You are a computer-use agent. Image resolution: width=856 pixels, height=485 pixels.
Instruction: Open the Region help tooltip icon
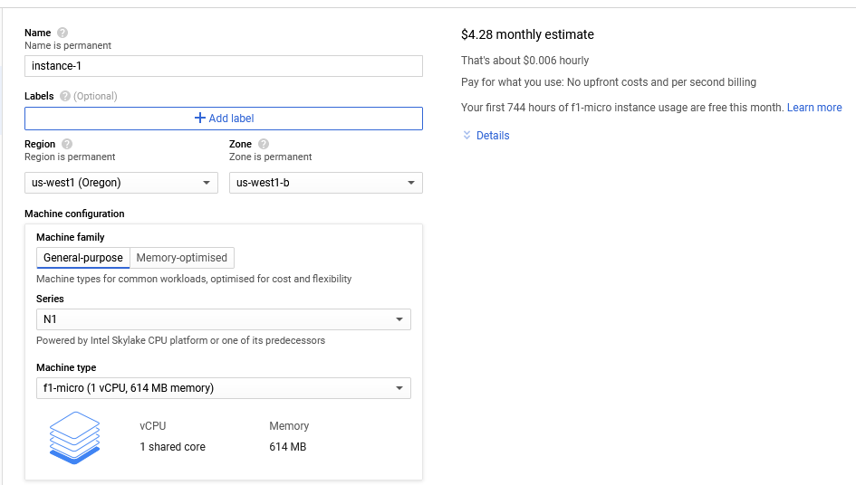click(x=67, y=144)
